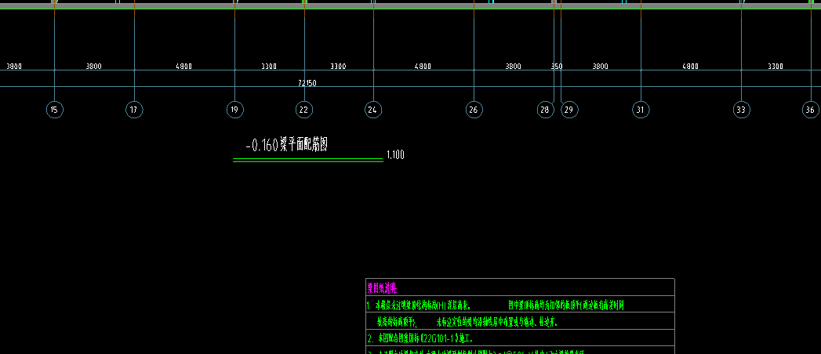Screen dimensions: 821x354
Task: Click axis bubble 33
Action: point(742,110)
